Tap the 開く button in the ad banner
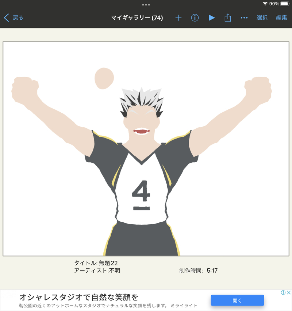 237,300
